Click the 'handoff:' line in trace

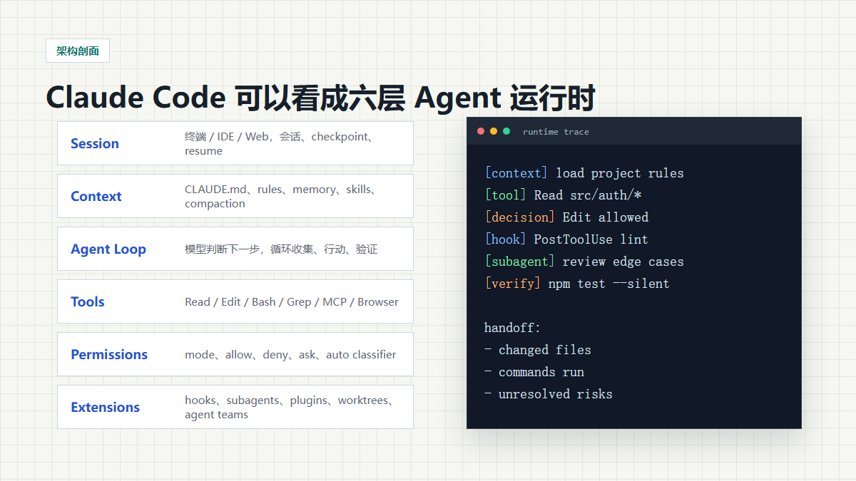tap(513, 328)
